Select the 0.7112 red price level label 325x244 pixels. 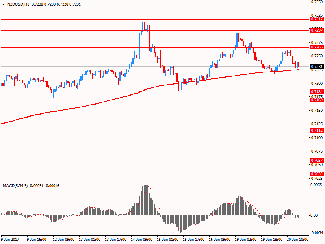click(x=317, y=131)
